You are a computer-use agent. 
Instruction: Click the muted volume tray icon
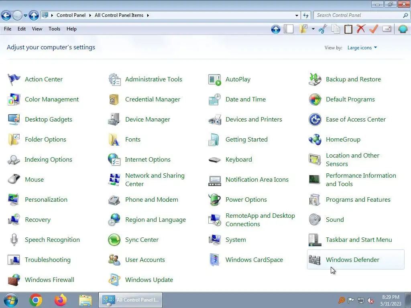pos(370,300)
